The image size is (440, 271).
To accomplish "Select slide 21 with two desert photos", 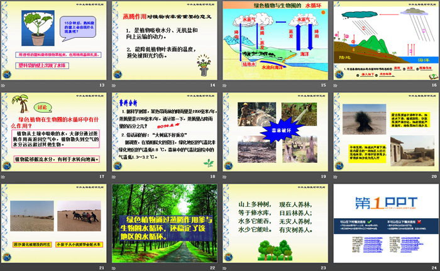I will [x=53, y=224].
